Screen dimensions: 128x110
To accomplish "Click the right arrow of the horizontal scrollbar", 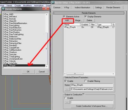I will click(113, 74).
